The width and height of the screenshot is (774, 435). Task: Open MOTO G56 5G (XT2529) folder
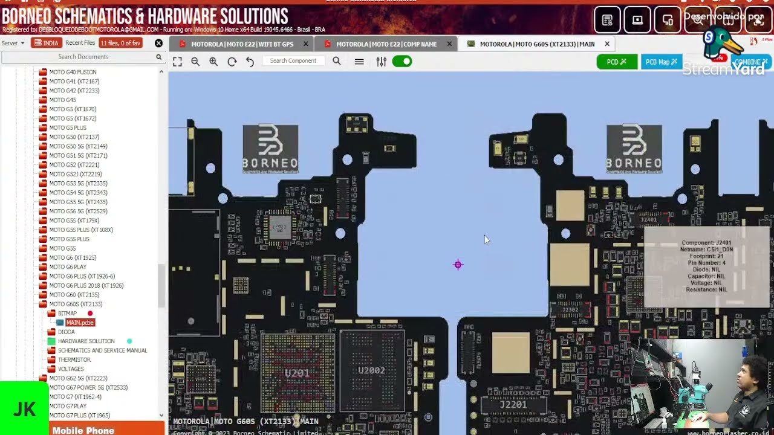click(x=78, y=211)
